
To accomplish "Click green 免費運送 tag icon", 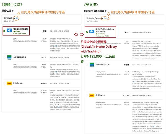I will (x=14, y=32).
